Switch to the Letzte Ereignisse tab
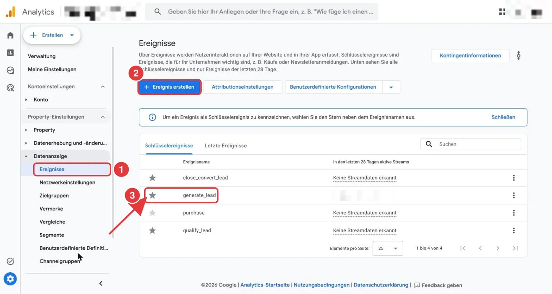The height and width of the screenshot is (294, 552). 226,145
